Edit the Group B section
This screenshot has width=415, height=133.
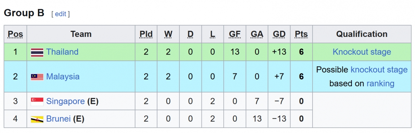61,14
